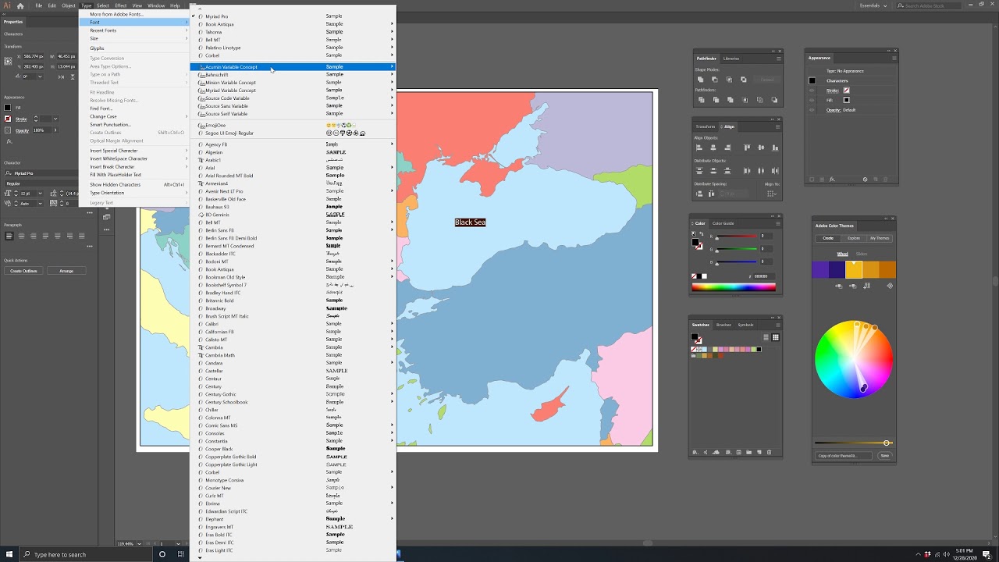Switch Swatches panel to thumbnail view

pyautogui.click(x=775, y=337)
